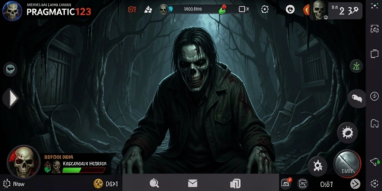Image resolution: width=382 pixels, height=191 pixels.
Task: Click the 0:61 timer readout
Action: pos(326,184)
